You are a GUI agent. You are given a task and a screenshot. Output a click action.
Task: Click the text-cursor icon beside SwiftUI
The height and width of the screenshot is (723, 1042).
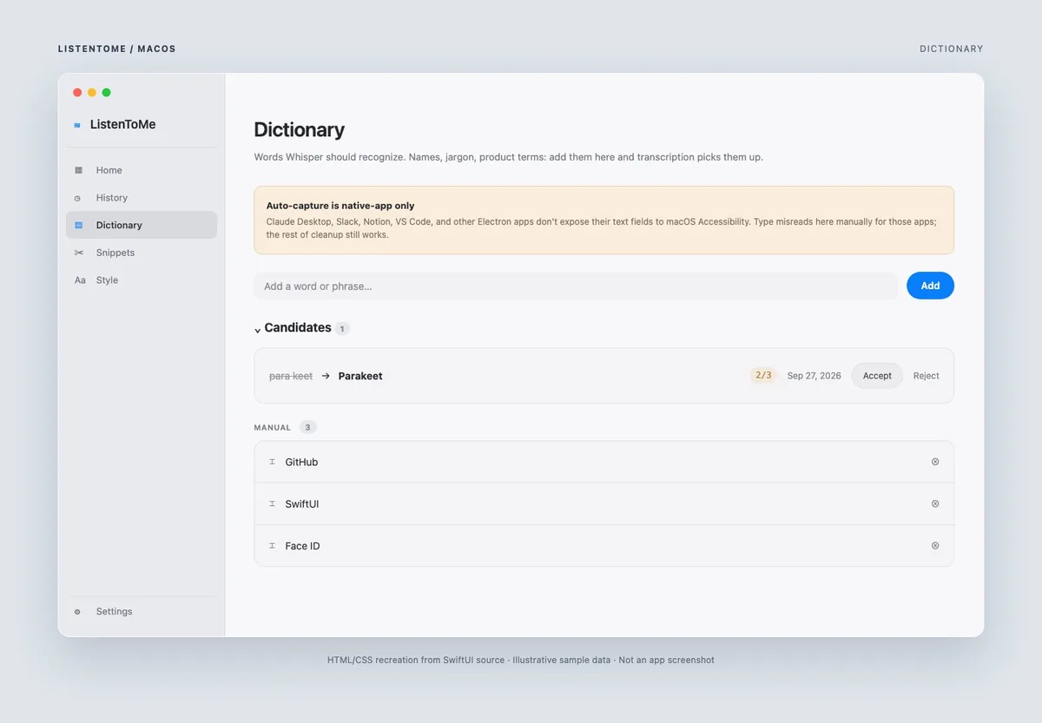pos(272,503)
